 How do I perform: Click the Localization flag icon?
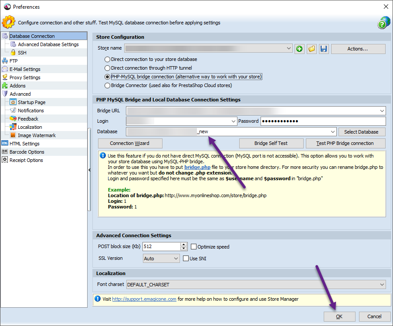tap(13, 127)
